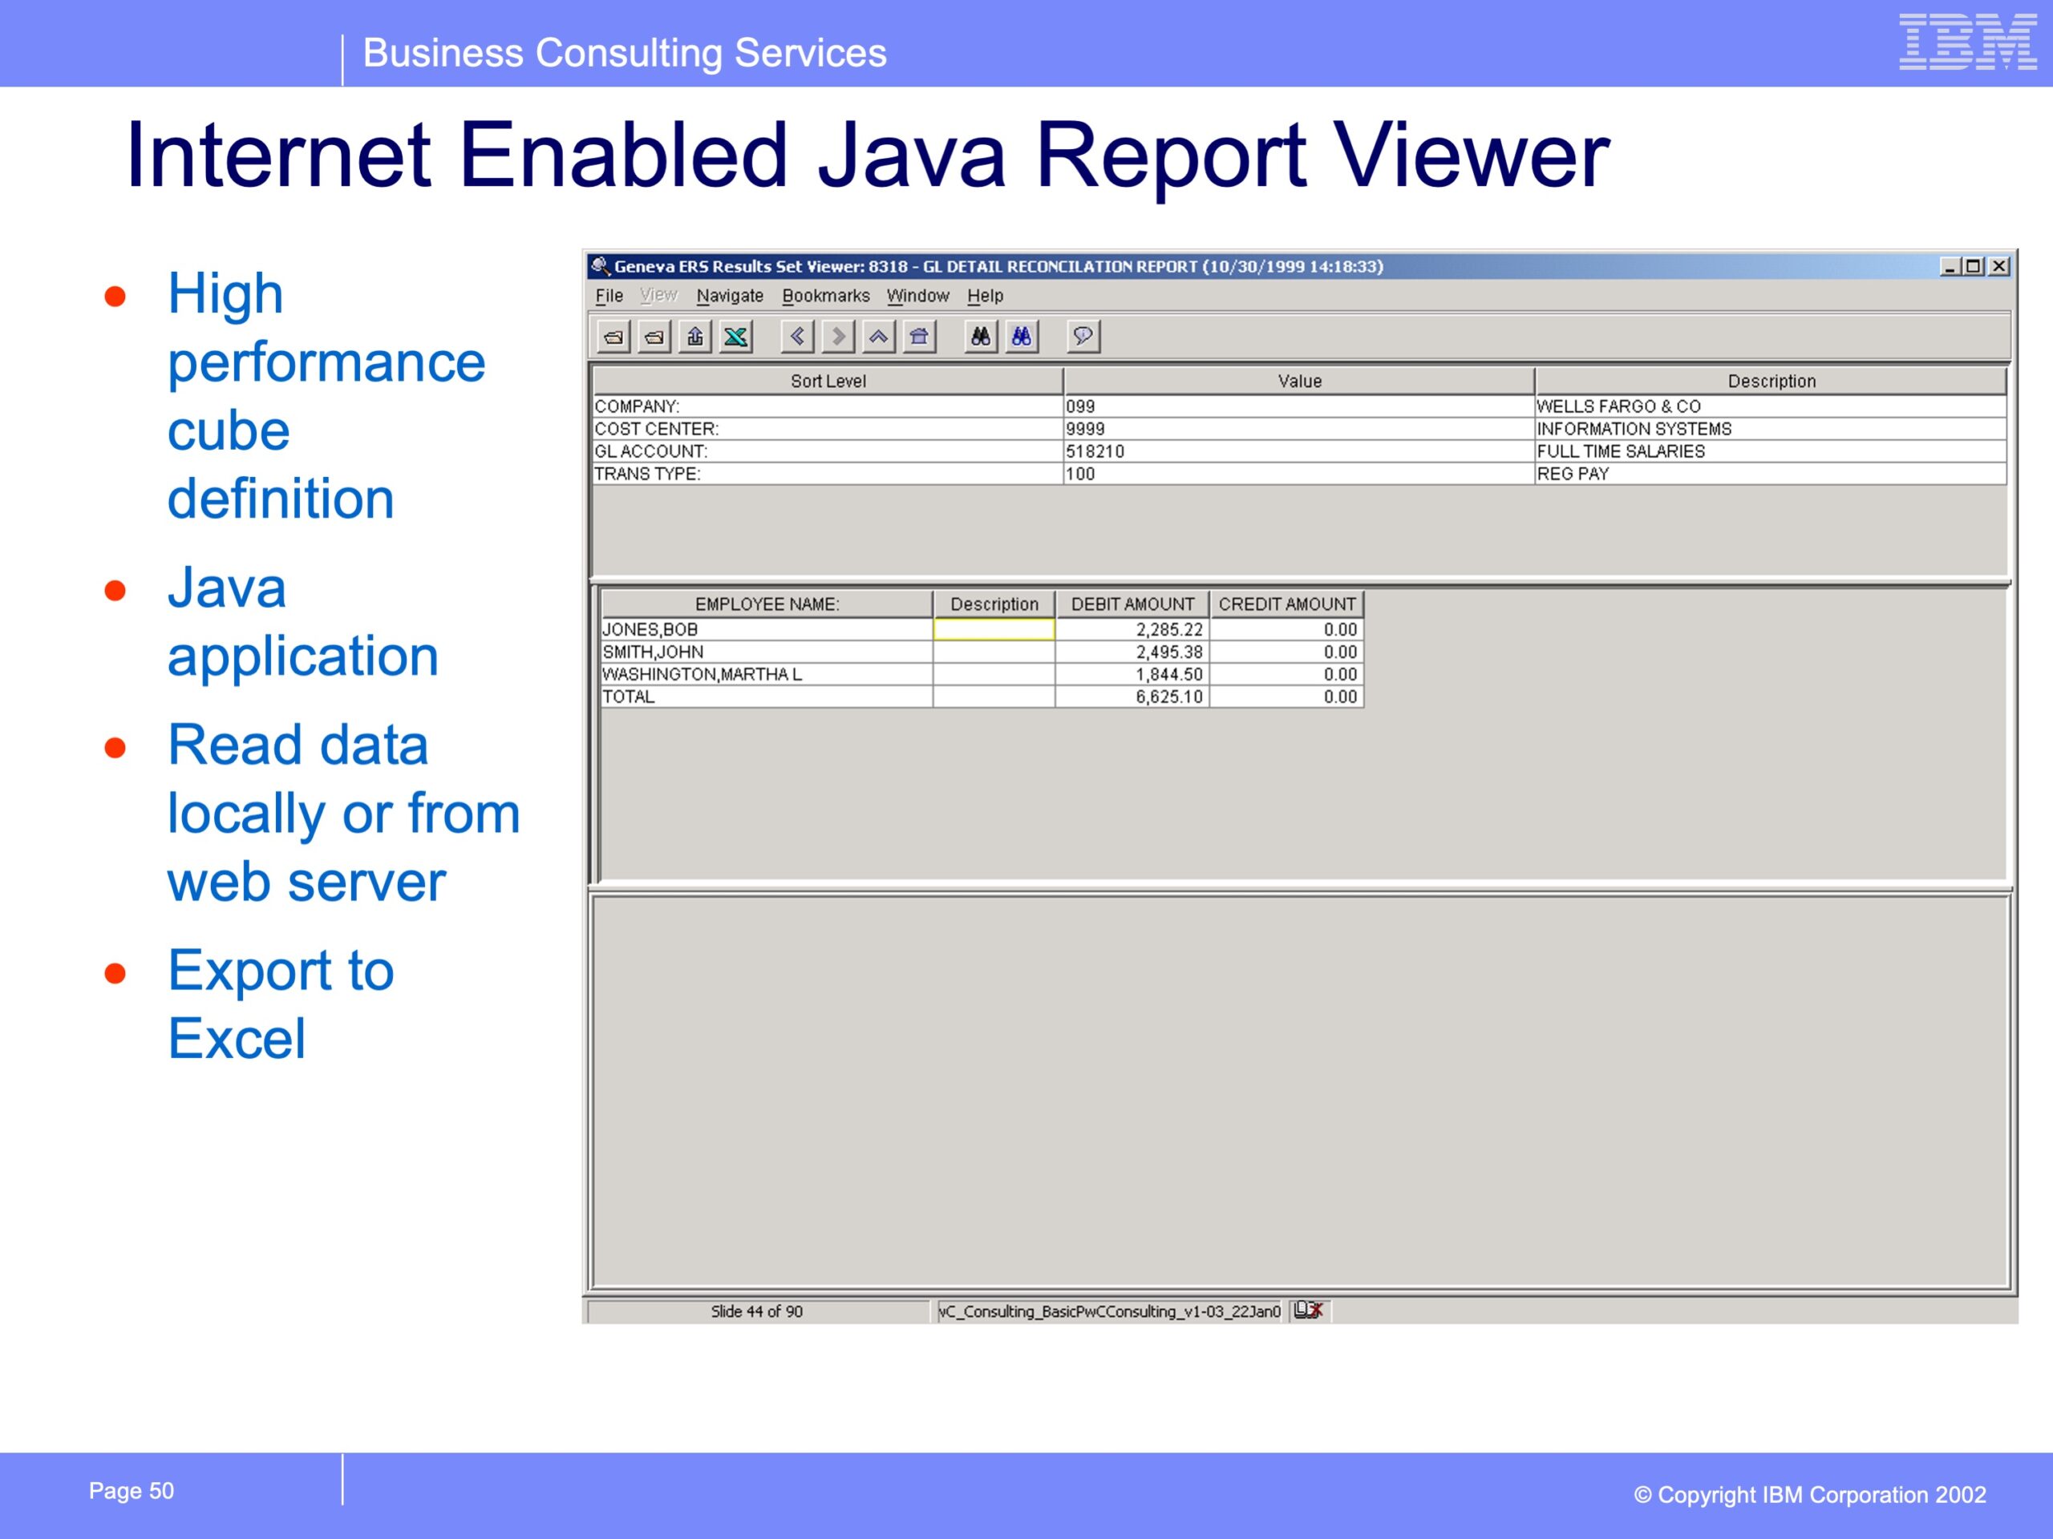Screen dimensions: 2053x1539
Task: Click the credit amount 0.00 in TOTAL row
Action: (1286, 697)
